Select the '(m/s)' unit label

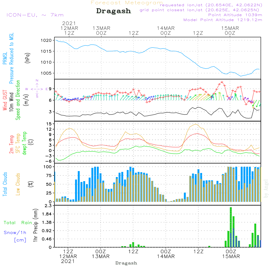point(26,100)
